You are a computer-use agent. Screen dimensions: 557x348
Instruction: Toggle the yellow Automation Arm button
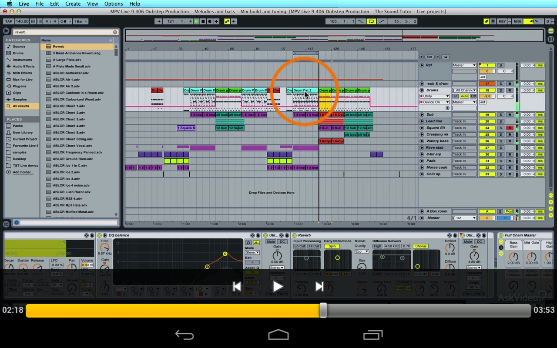tap(227, 21)
